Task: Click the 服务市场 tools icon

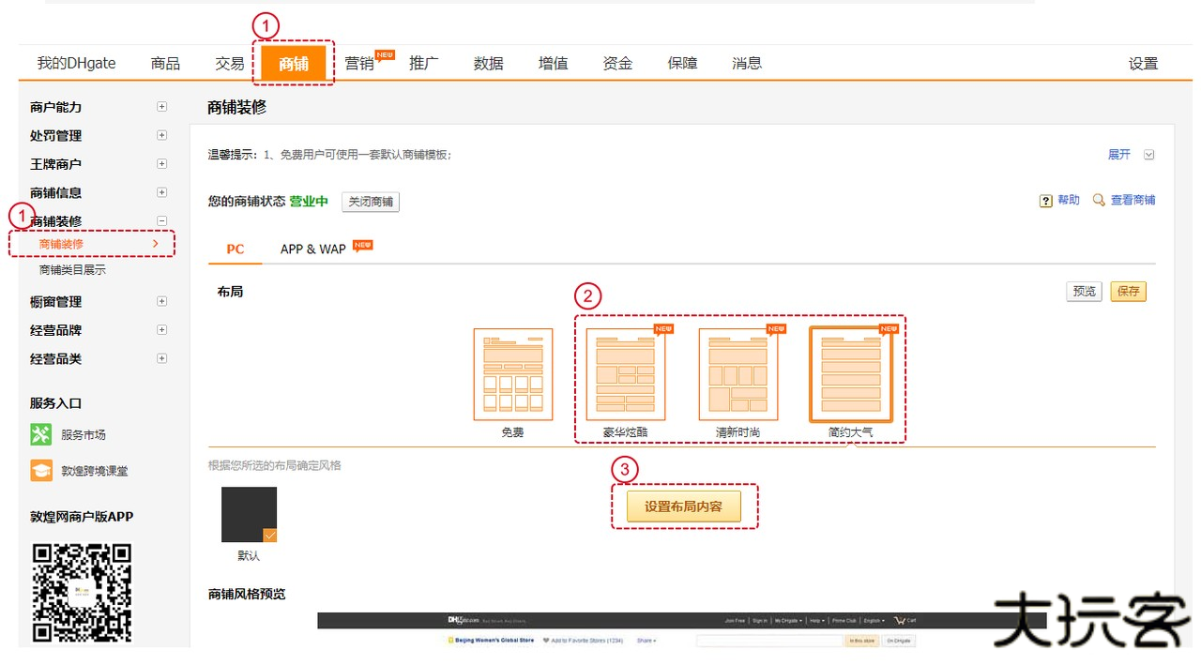Action: [41, 434]
